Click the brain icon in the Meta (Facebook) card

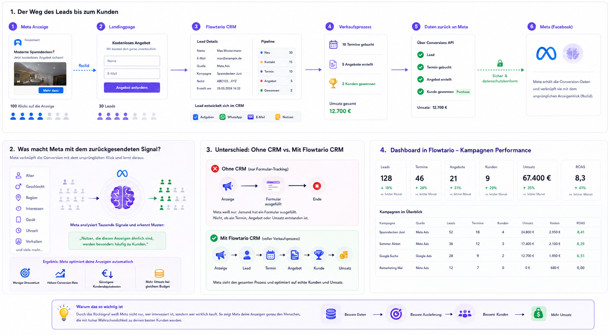tap(573, 54)
